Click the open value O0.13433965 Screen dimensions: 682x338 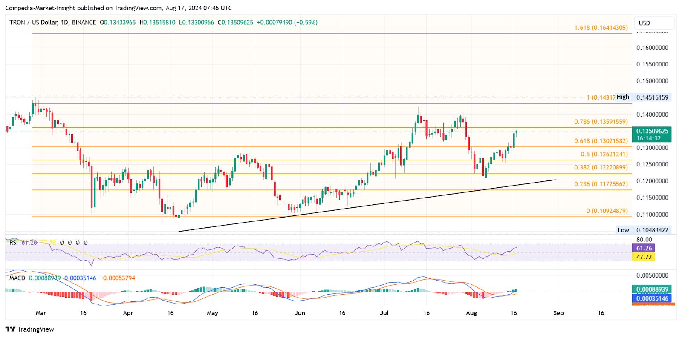click(x=118, y=22)
